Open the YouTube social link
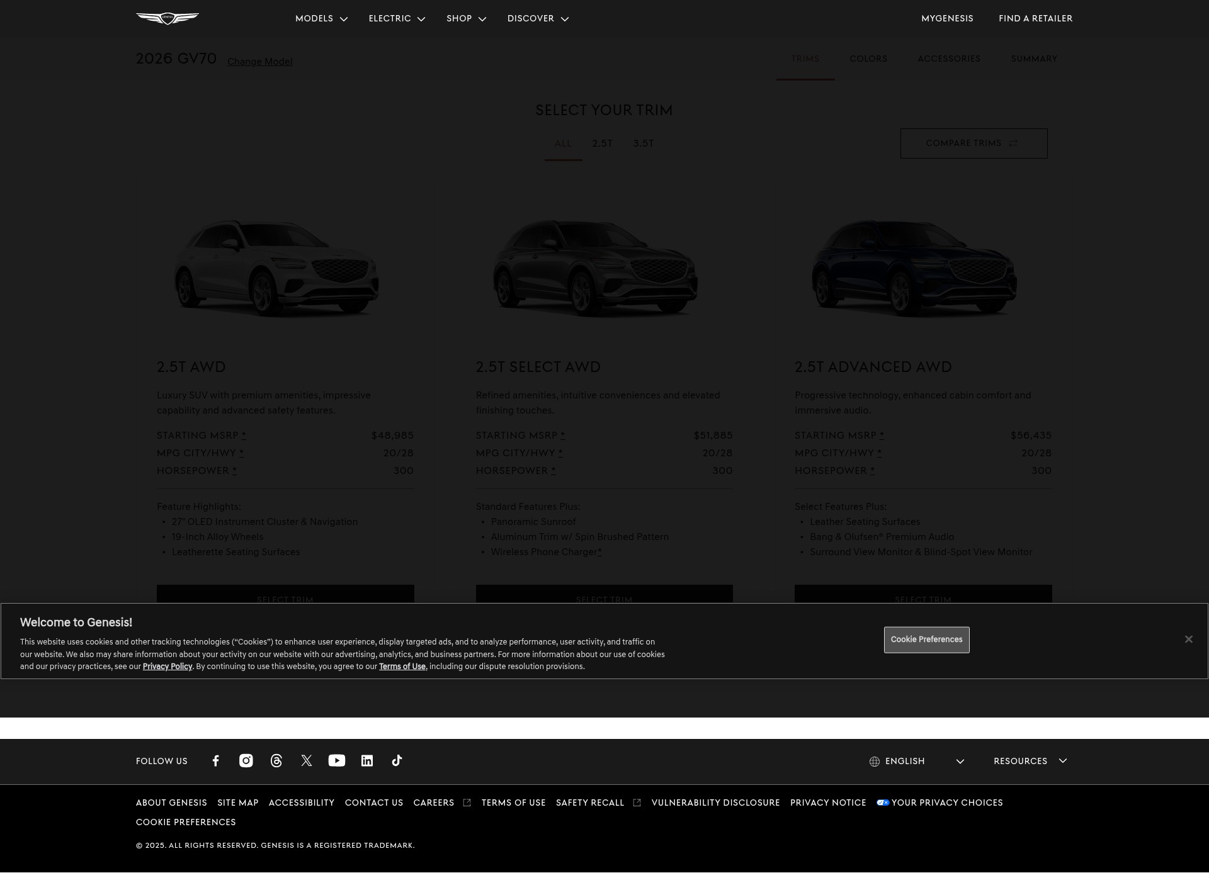Viewport: 1209px width, 873px height. (x=337, y=761)
